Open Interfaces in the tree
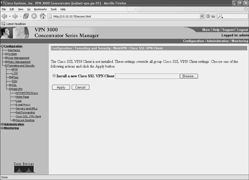The width and height of the screenshot is (249, 180). pyautogui.click(x=14, y=50)
